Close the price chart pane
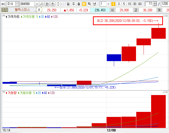This screenshot has height=133, width=169. click(166, 16)
